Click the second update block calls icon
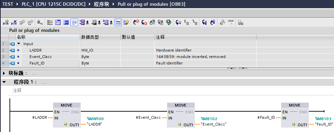 click(160, 22)
